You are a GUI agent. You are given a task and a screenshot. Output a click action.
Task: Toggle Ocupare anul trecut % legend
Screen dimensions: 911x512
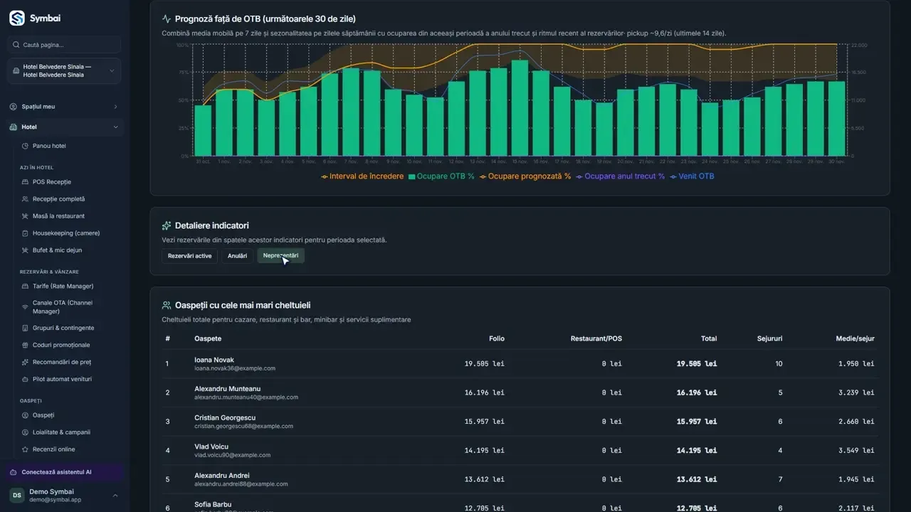(x=620, y=176)
